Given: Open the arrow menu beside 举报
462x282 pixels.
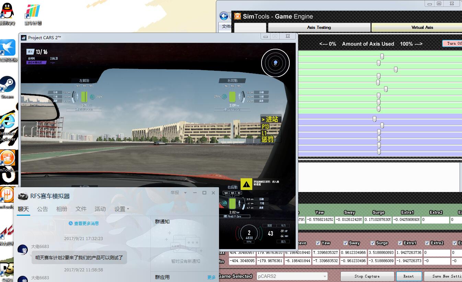Looking at the screenshot, I should (x=185, y=193).
